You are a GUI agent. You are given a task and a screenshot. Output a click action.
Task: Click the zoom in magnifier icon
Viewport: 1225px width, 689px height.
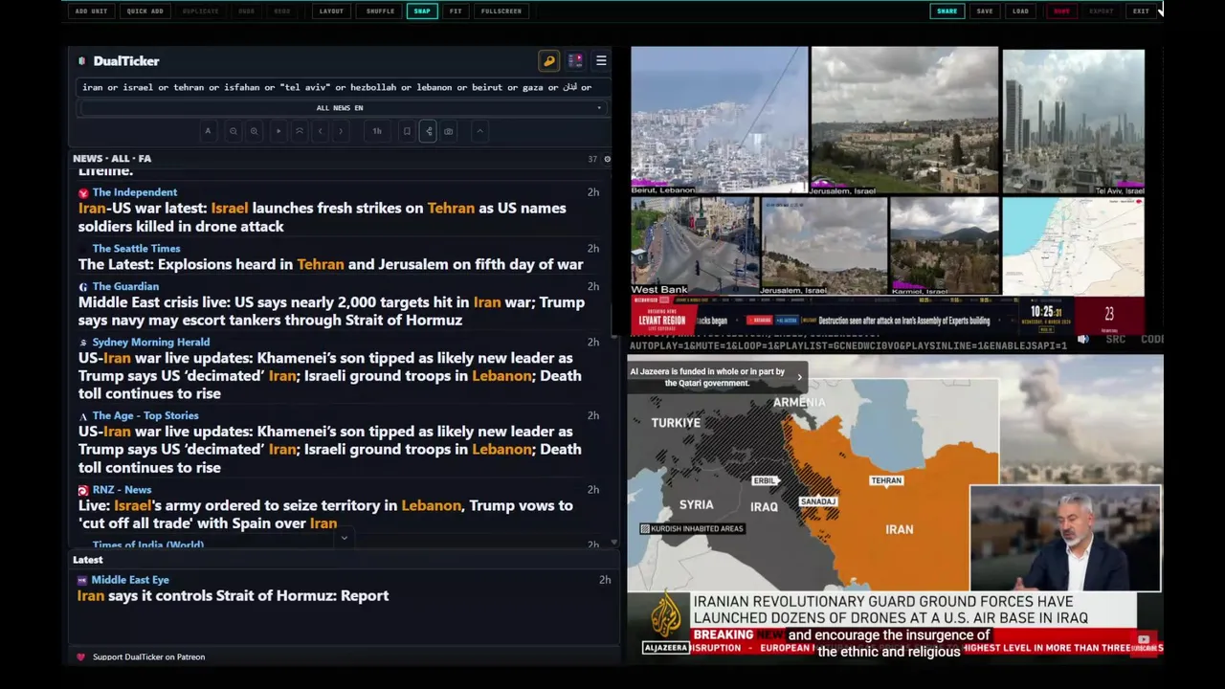[254, 131]
